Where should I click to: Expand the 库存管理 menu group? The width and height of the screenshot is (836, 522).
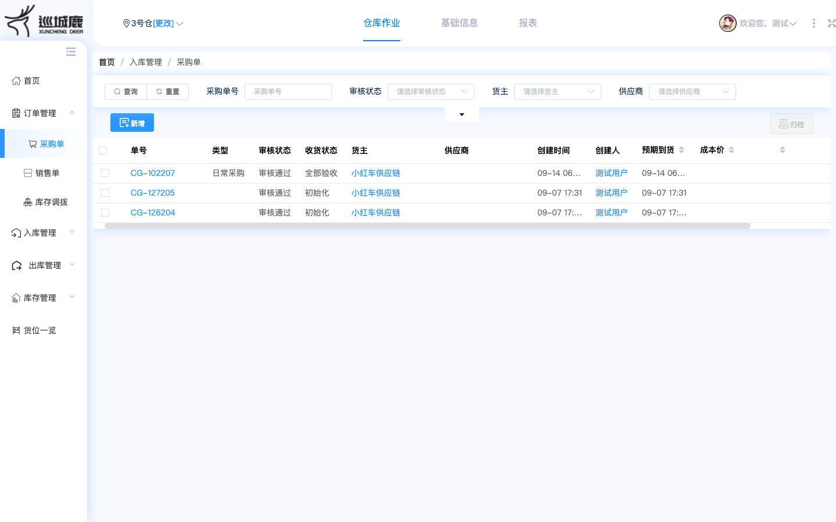72,297
